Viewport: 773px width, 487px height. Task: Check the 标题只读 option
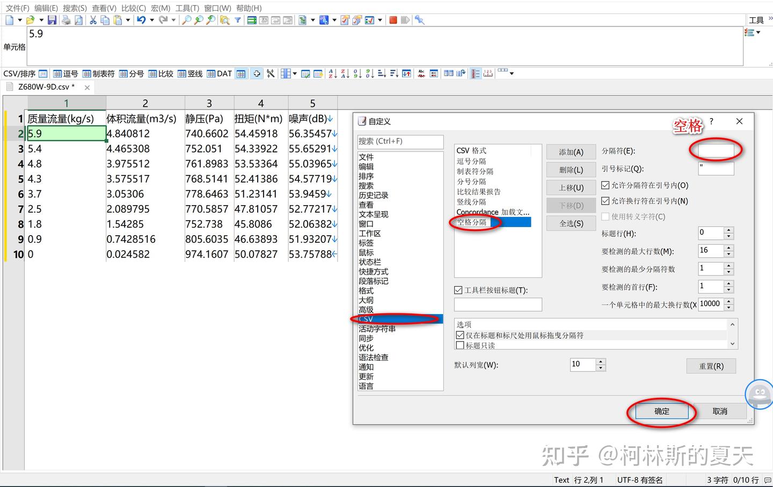(x=460, y=345)
